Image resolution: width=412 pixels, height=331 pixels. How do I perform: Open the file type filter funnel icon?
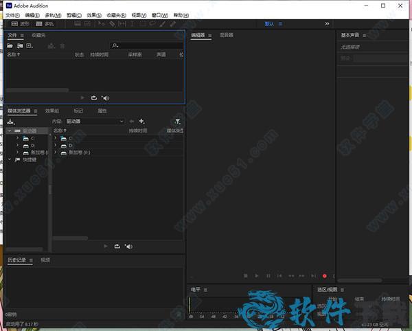178,122
